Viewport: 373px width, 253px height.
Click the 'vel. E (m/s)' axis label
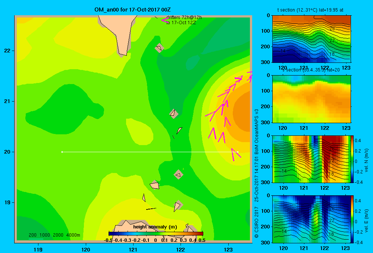367,220
